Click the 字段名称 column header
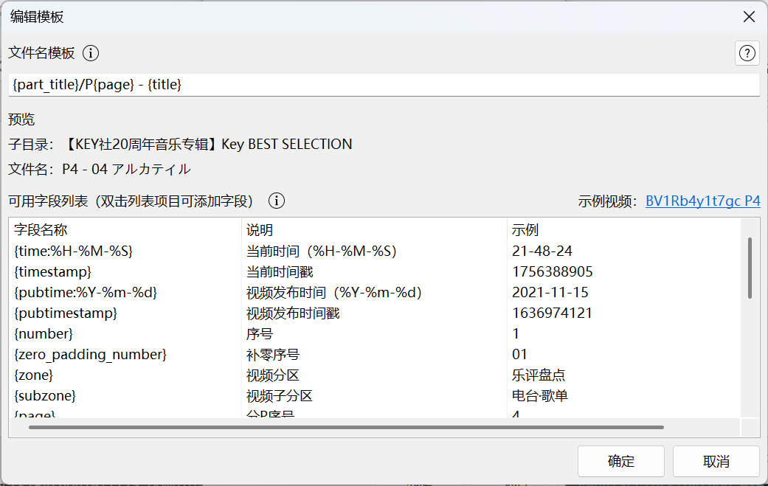 click(41, 230)
